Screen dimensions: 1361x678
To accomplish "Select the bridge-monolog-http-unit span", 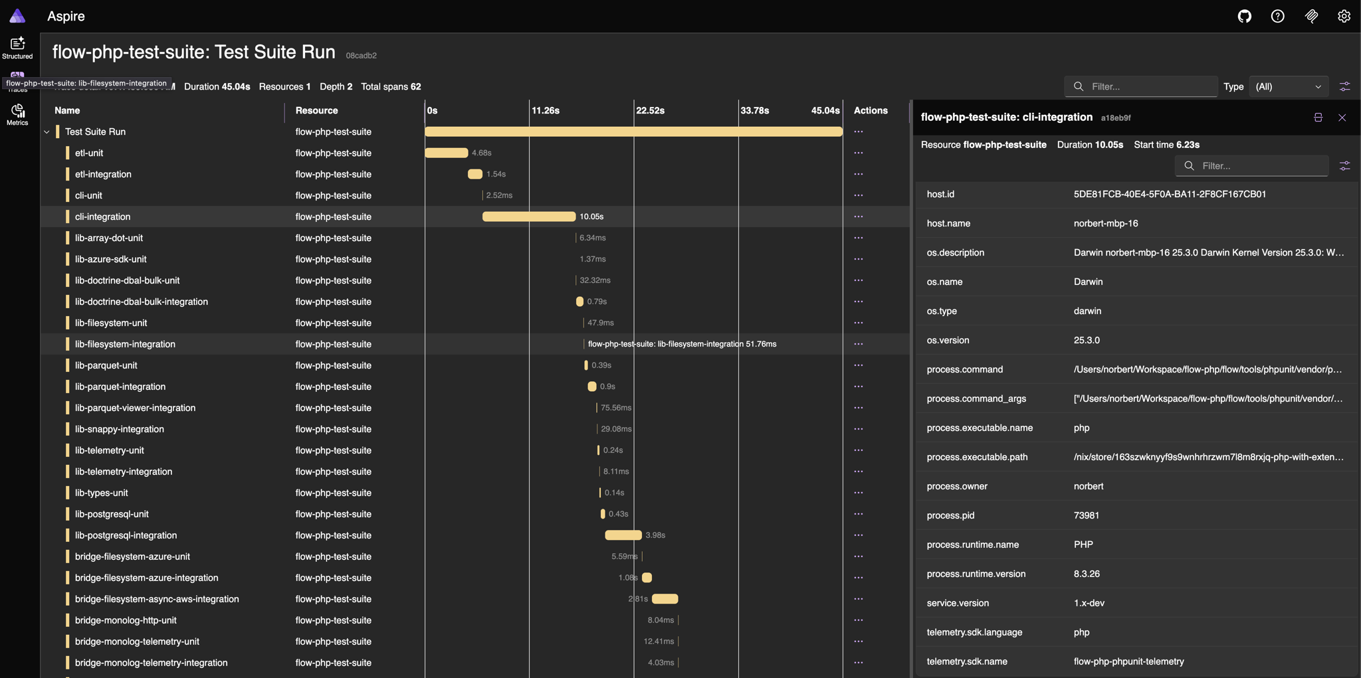I will tap(126, 620).
